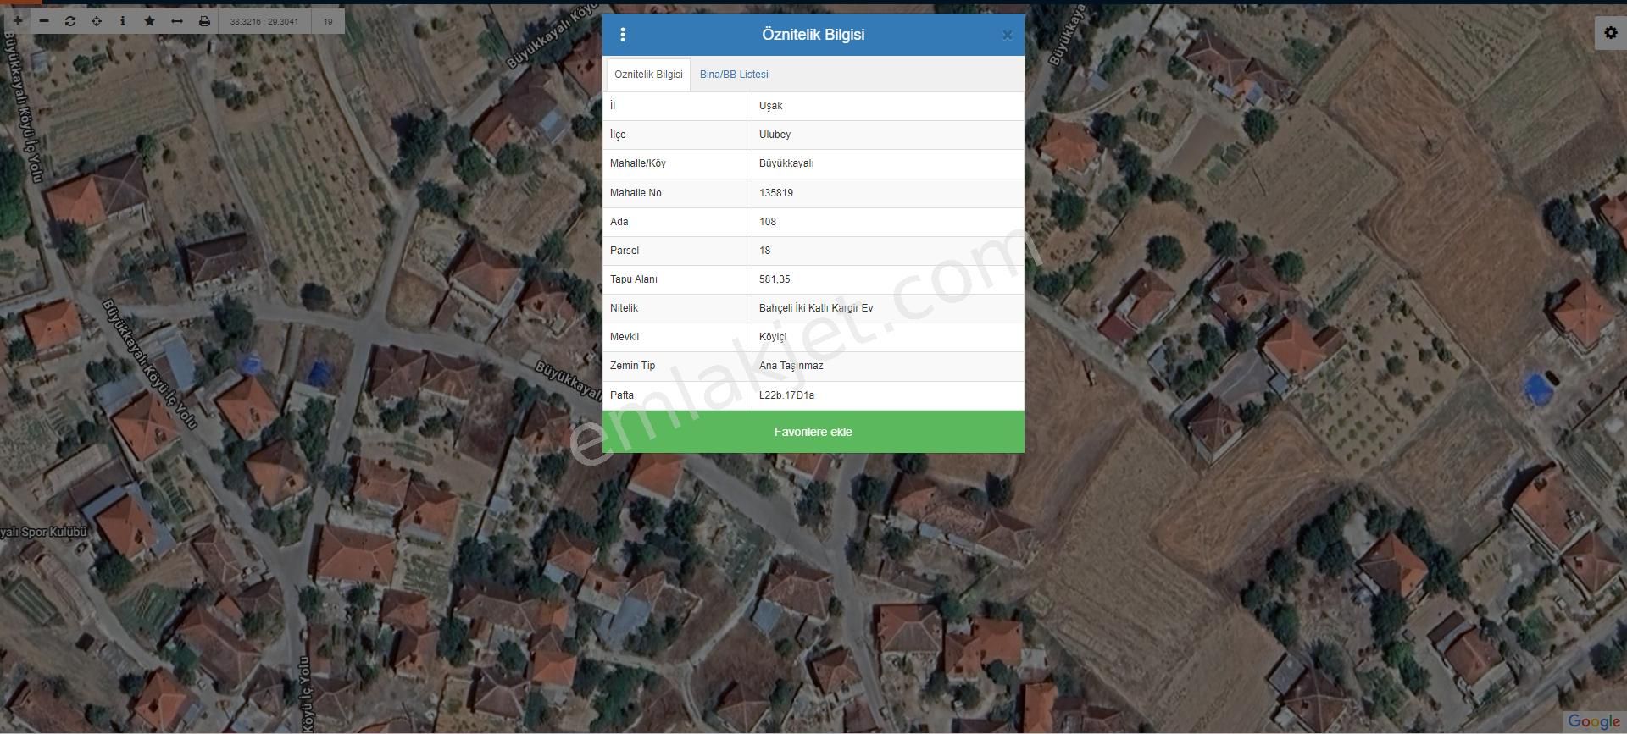Image resolution: width=1627 pixels, height=734 pixels.
Task: Close the Öznitelik Bilgisi dialog
Action: [1007, 35]
